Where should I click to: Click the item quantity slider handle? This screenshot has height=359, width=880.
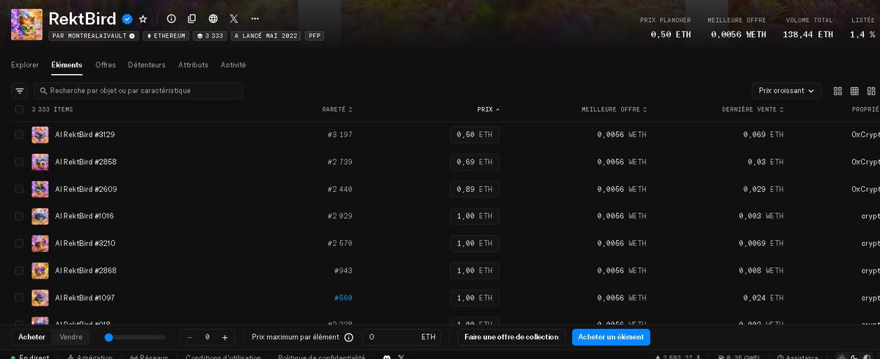[x=109, y=337]
